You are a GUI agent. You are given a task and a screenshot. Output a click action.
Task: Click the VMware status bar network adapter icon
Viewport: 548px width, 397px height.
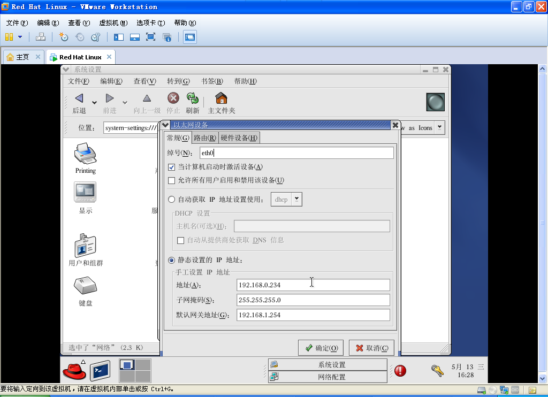pos(504,390)
